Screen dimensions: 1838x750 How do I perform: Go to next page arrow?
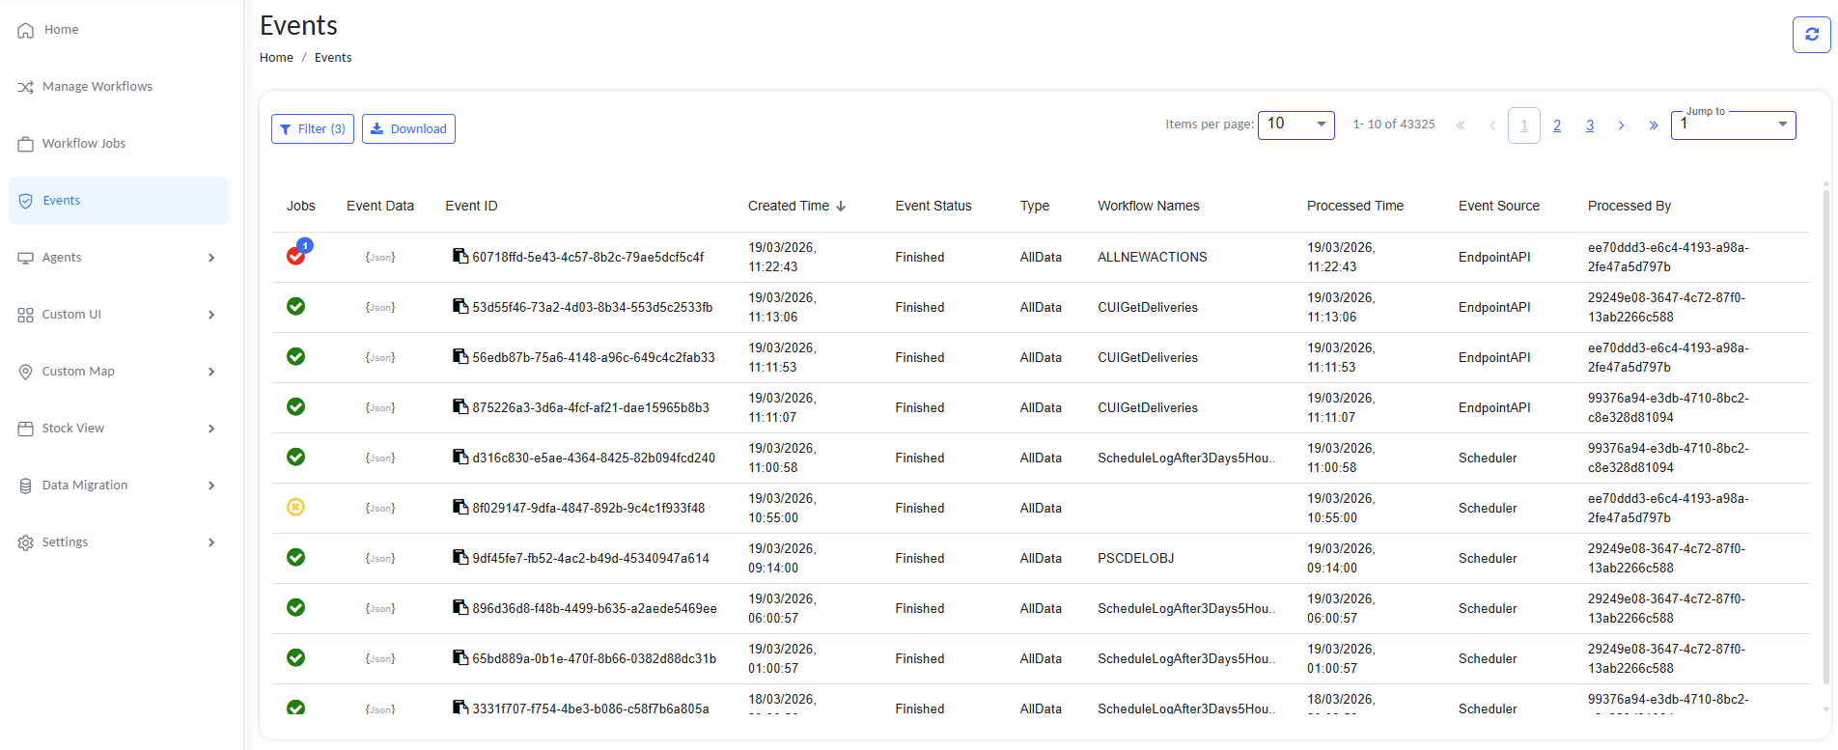point(1622,125)
